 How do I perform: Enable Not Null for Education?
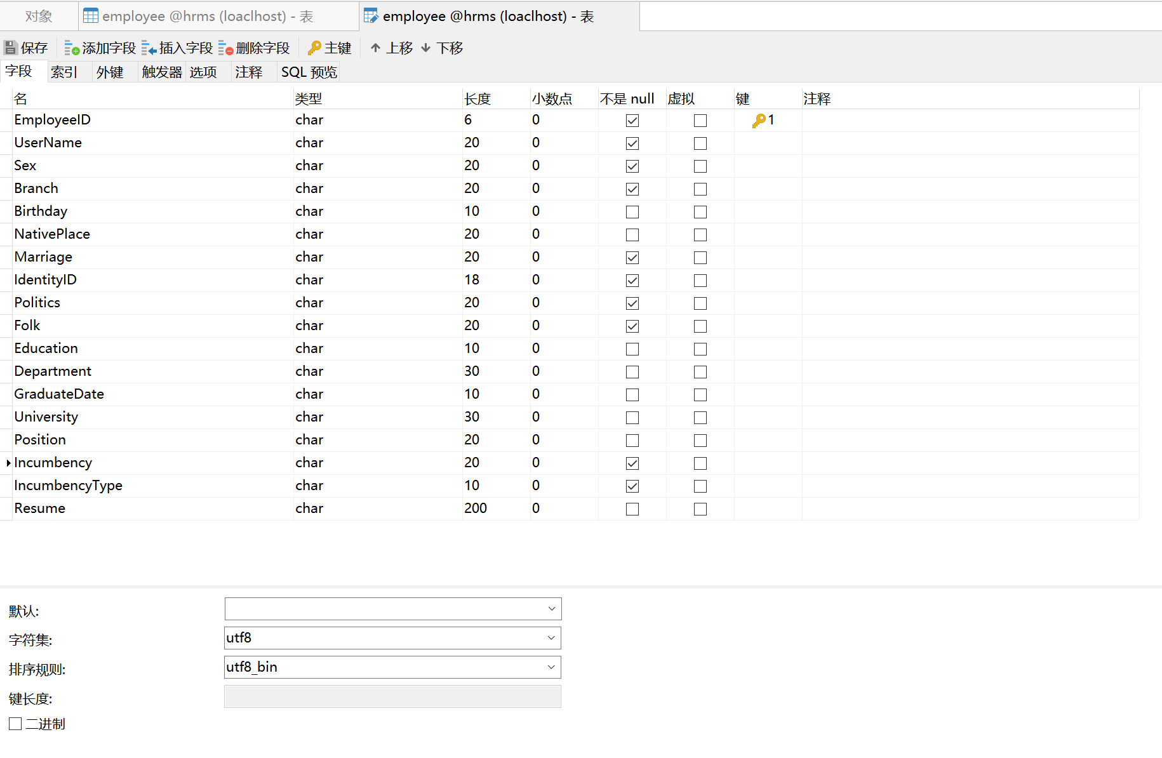pos(632,349)
